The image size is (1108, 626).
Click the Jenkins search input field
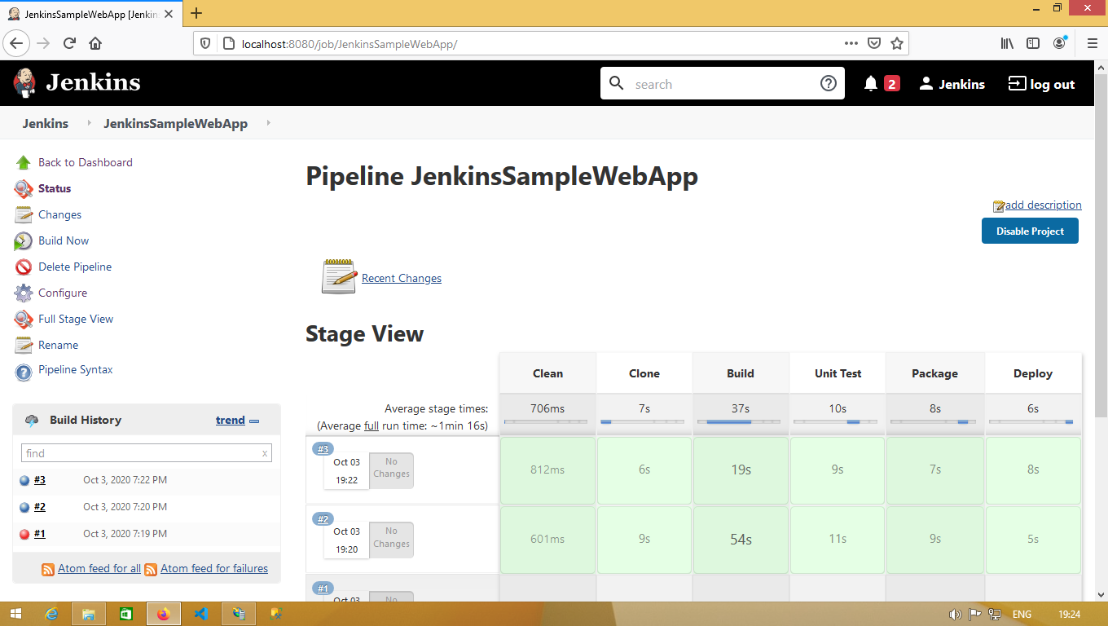coord(723,84)
